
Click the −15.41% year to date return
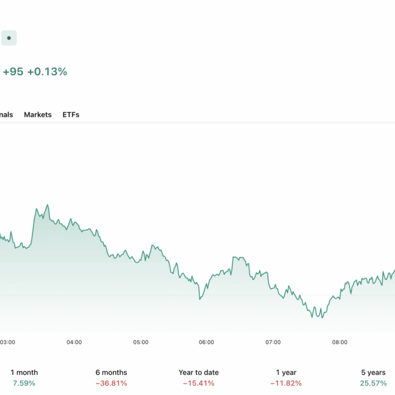[x=198, y=383]
